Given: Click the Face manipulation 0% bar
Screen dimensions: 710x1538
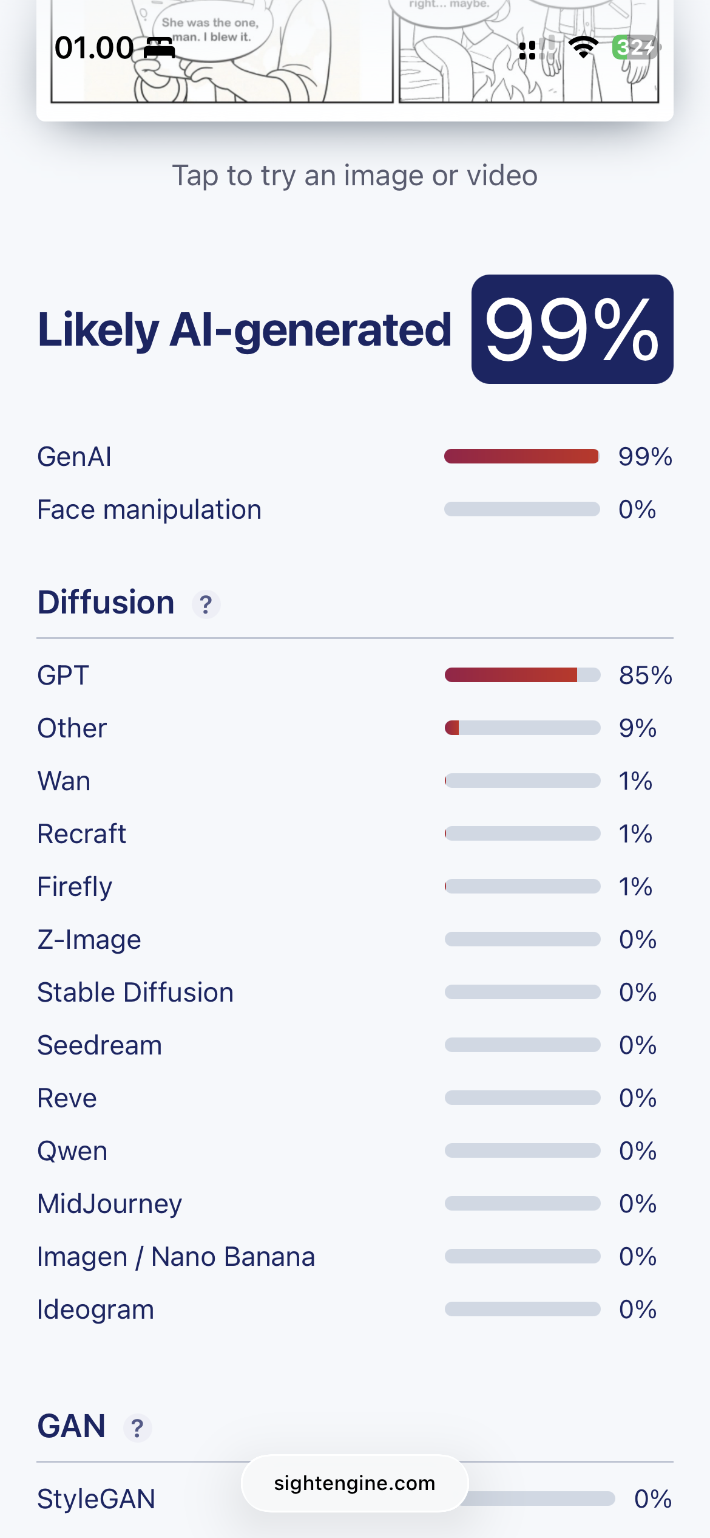Looking at the screenshot, I should click(x=522, y=509).
